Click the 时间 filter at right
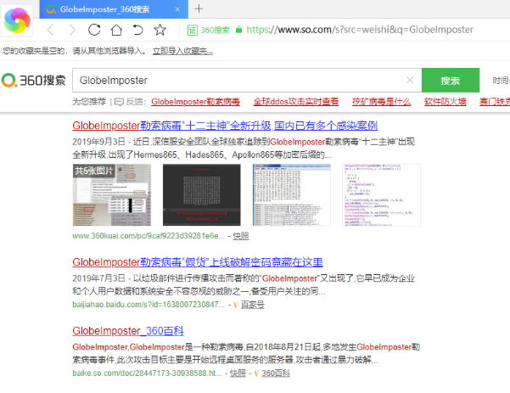This screenshot has height=393, width=510. (x=501, y=81)
